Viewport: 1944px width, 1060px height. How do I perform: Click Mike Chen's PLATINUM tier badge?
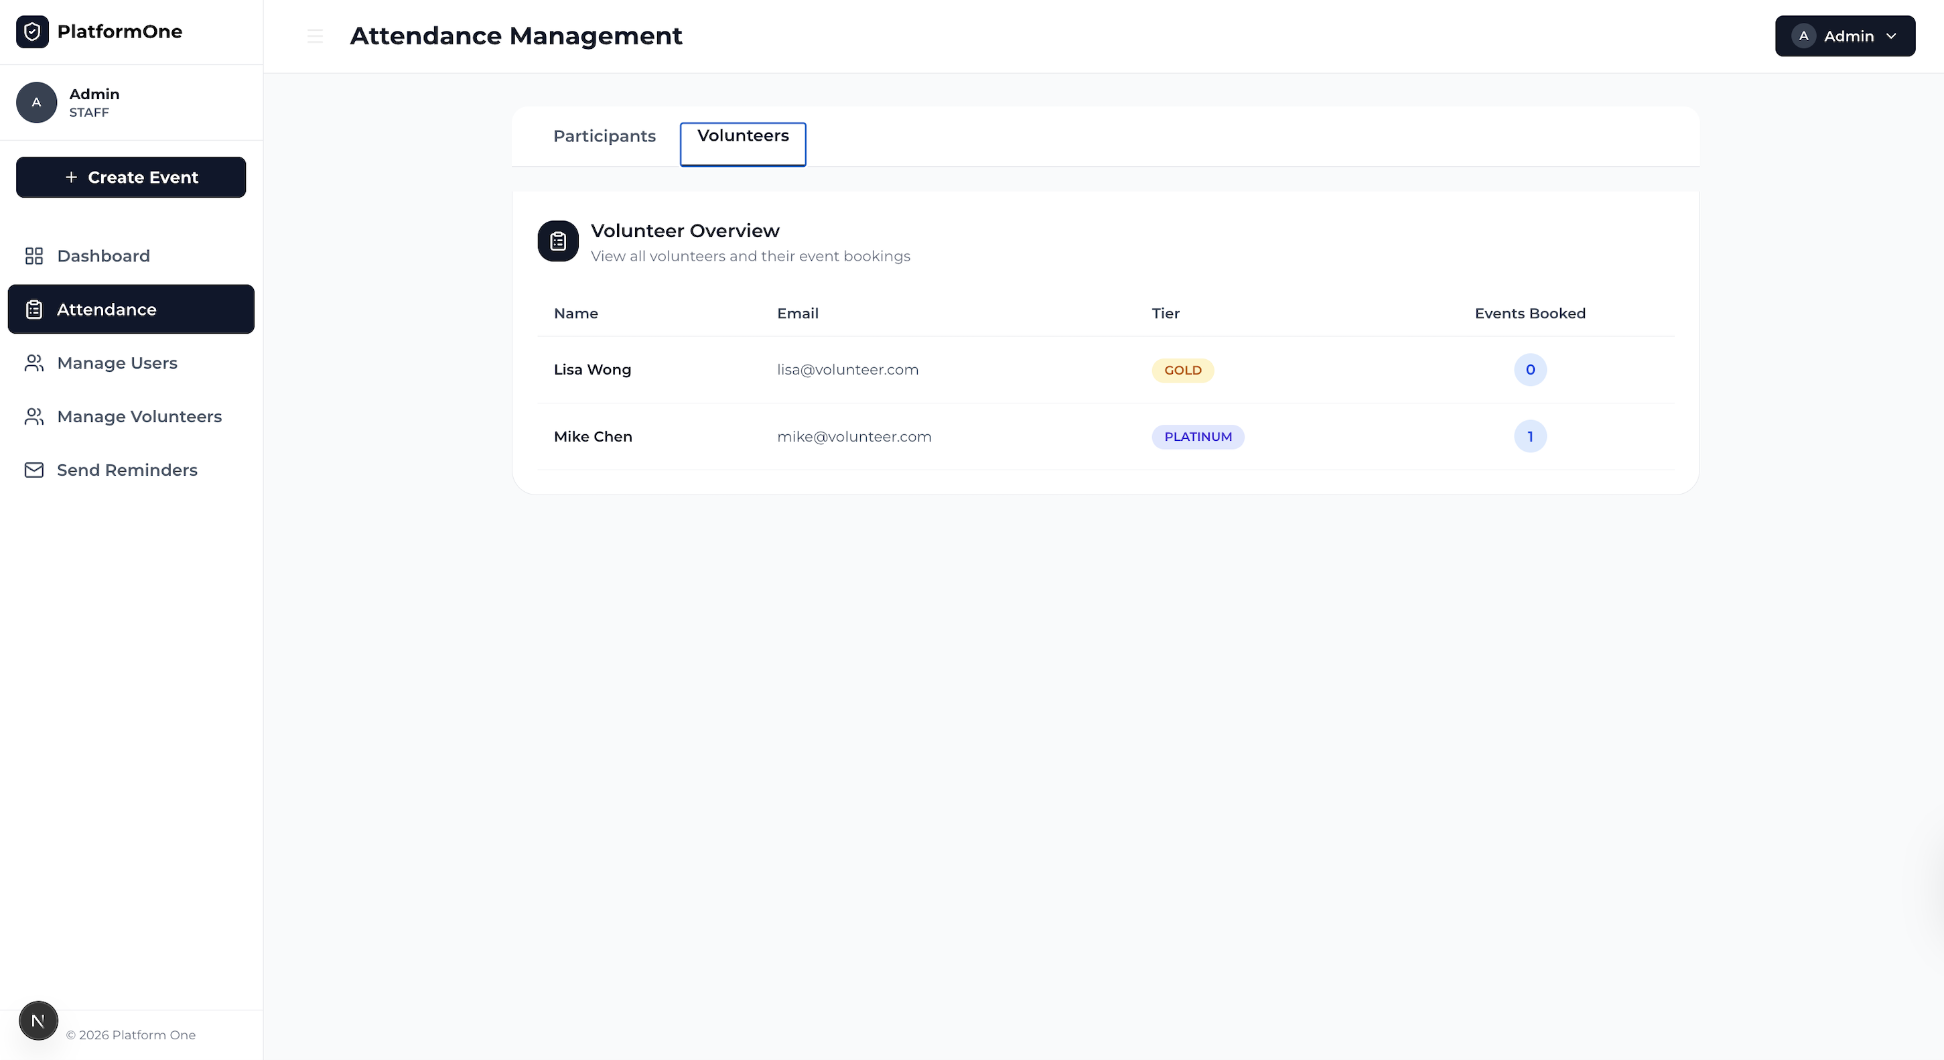[1197, 437]
